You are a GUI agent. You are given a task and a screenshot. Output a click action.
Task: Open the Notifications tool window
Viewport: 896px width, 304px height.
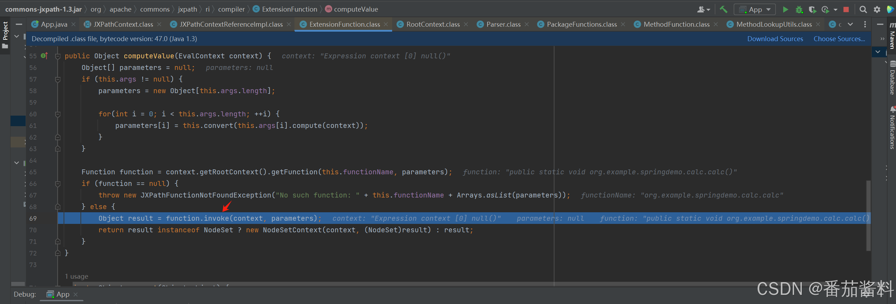(x=892, y=128)
